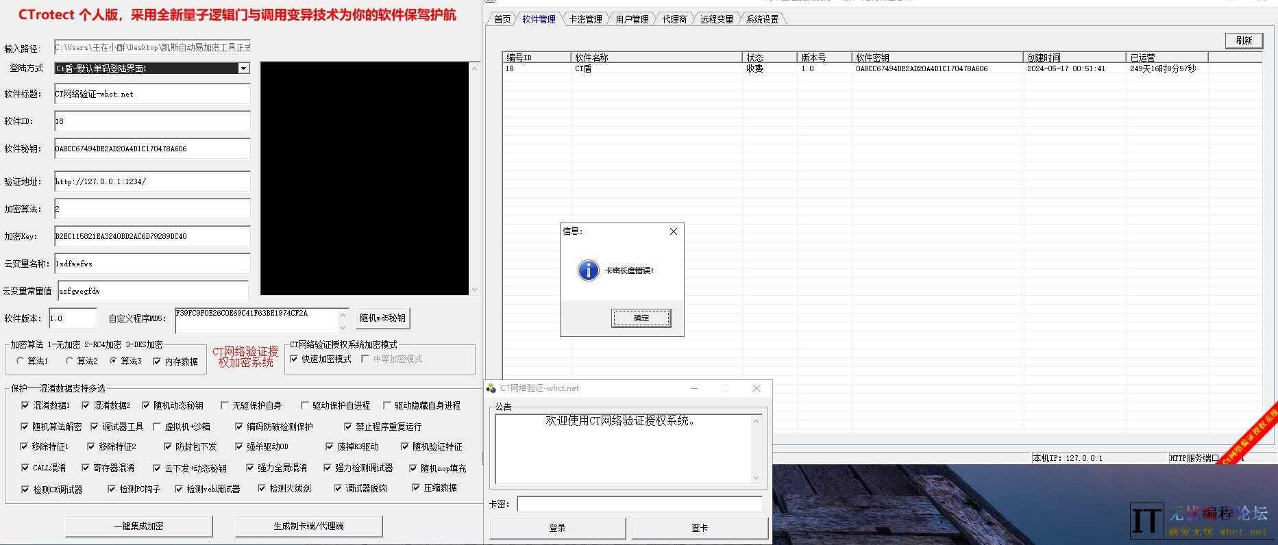1278x545 pixels.
Task: Select the CT盾 row in software list
Action: coord(656,68)
